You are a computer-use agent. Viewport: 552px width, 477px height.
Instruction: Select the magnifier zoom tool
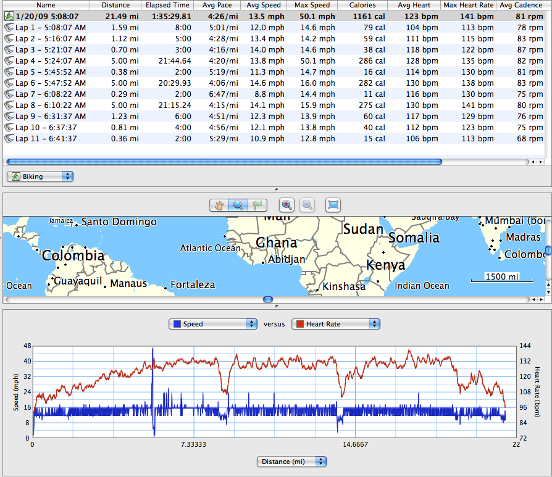tap(238, 205)
